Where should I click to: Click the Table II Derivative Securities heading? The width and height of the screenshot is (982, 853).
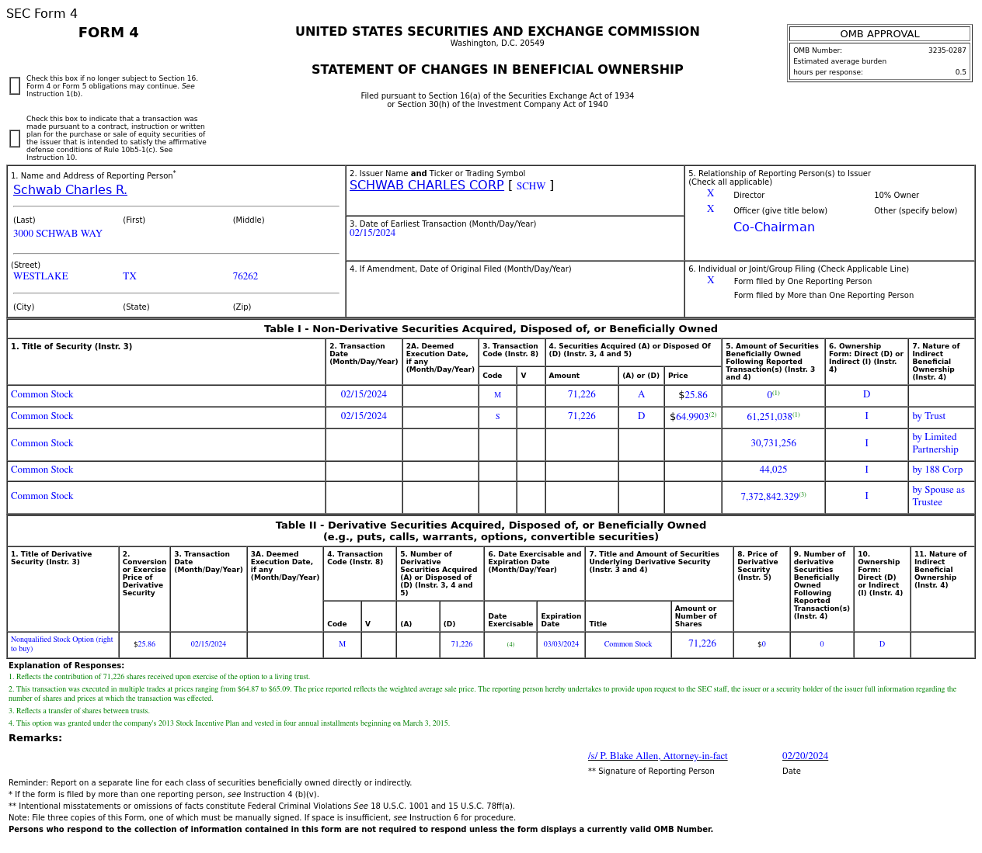pyautogui.click(x=491, y=531)
